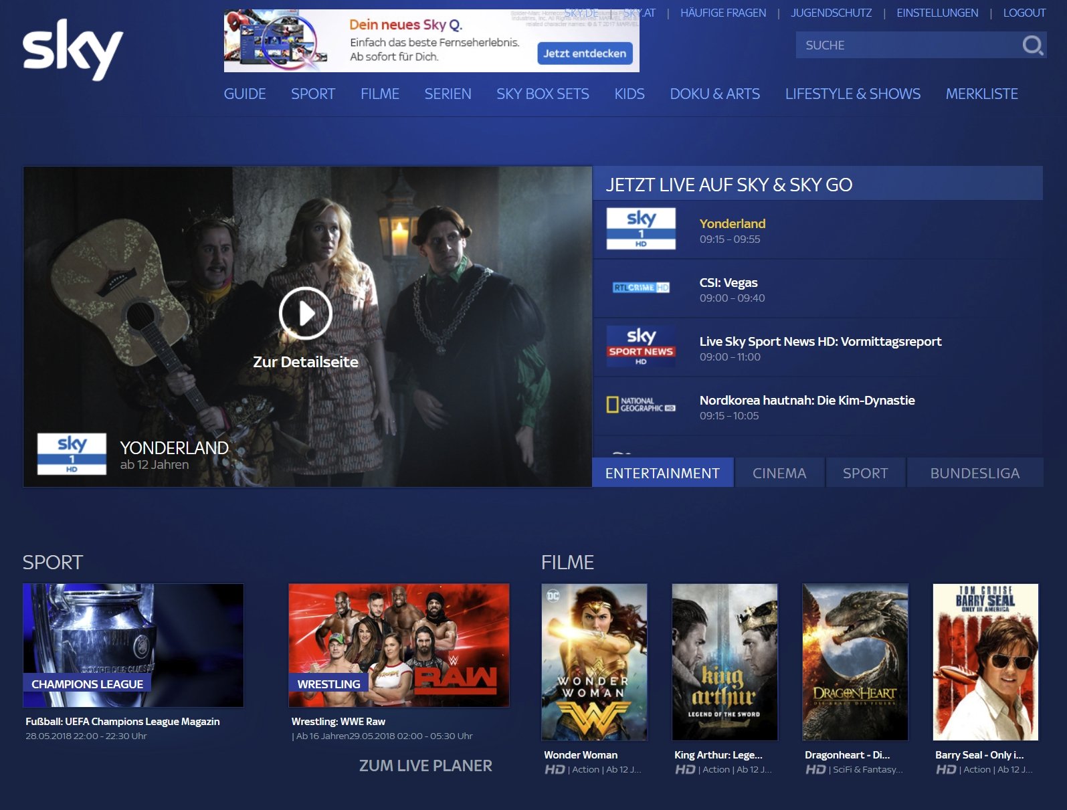
Task: Click the YONDERLAND title on video overlay
Action: [x=174, y=447]
